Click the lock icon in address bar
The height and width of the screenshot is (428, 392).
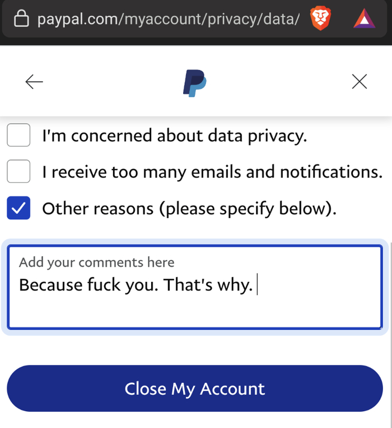pyautogui.click(x=21, y=20)
